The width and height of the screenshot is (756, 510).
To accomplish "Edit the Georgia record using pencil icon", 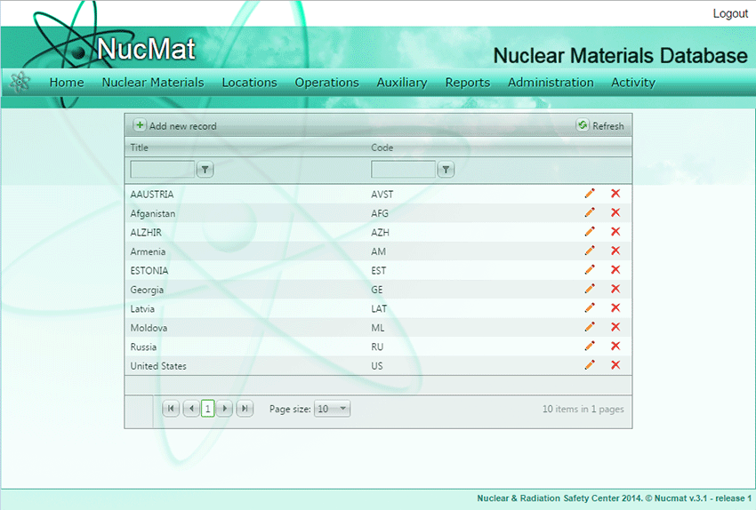I will (589, 290).
